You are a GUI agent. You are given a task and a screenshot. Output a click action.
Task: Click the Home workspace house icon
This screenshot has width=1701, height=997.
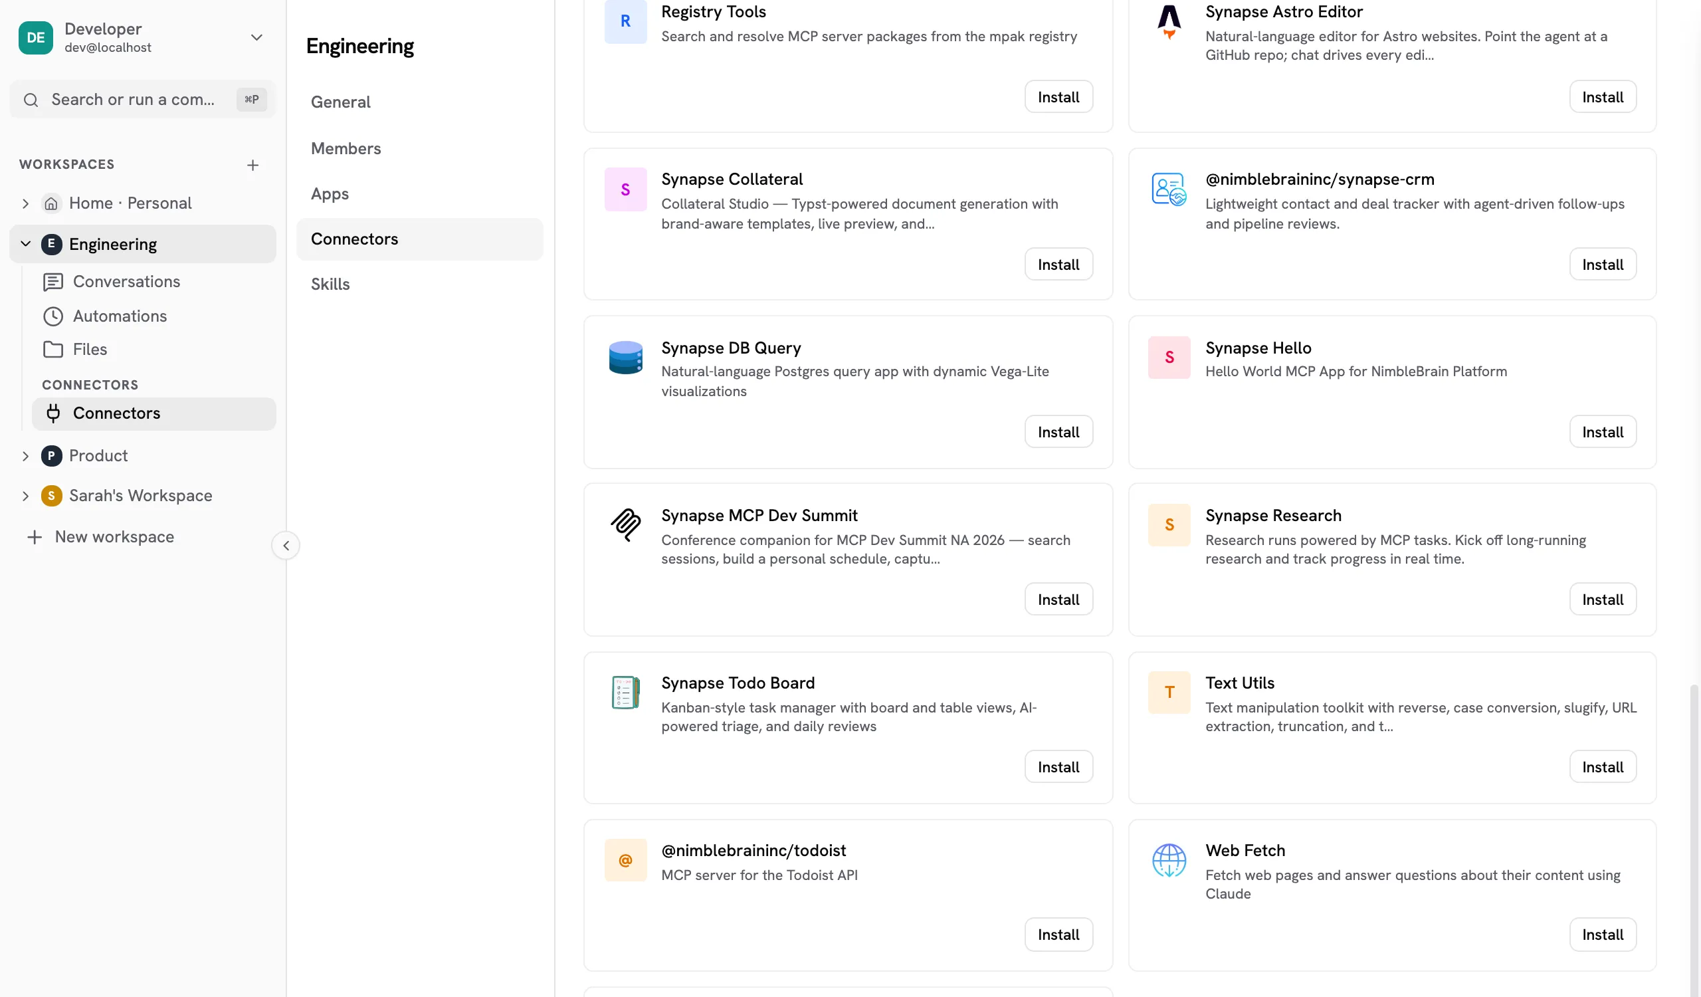50,203
